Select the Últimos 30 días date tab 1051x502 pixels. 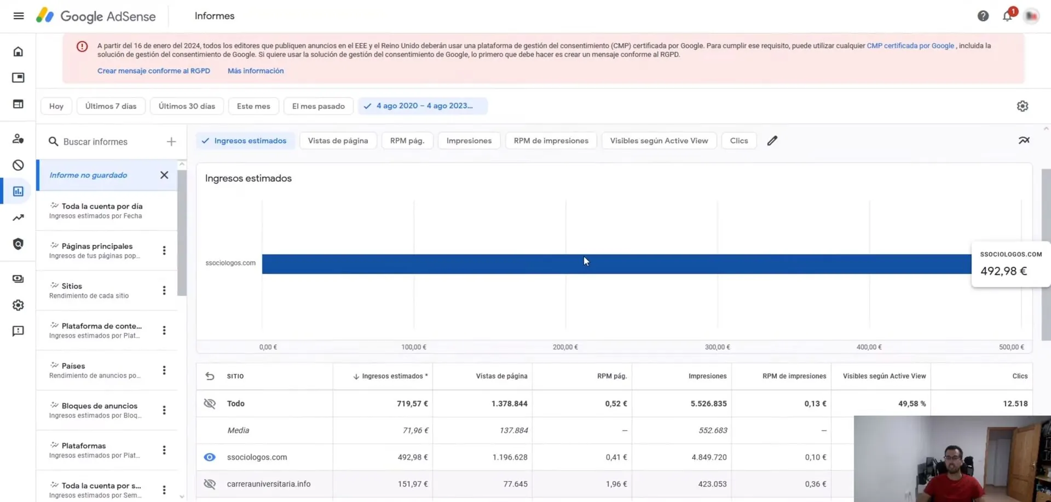187,106
